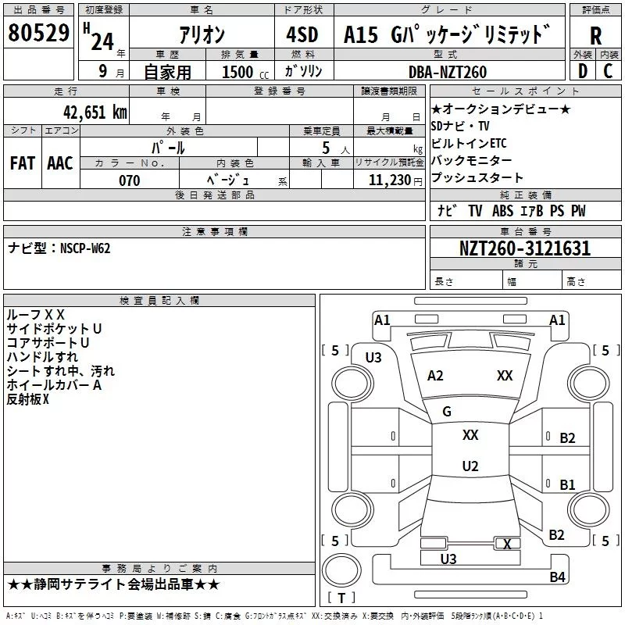The height and width of the screenshot is (625, 625).
Task: Click the FAT shift type cell
Action: point(22,162)
